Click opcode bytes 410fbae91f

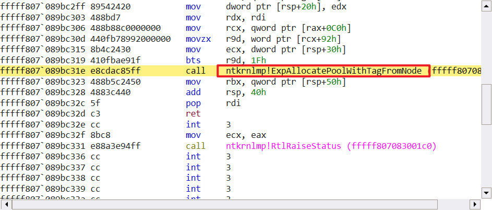(x=115, y=60)
